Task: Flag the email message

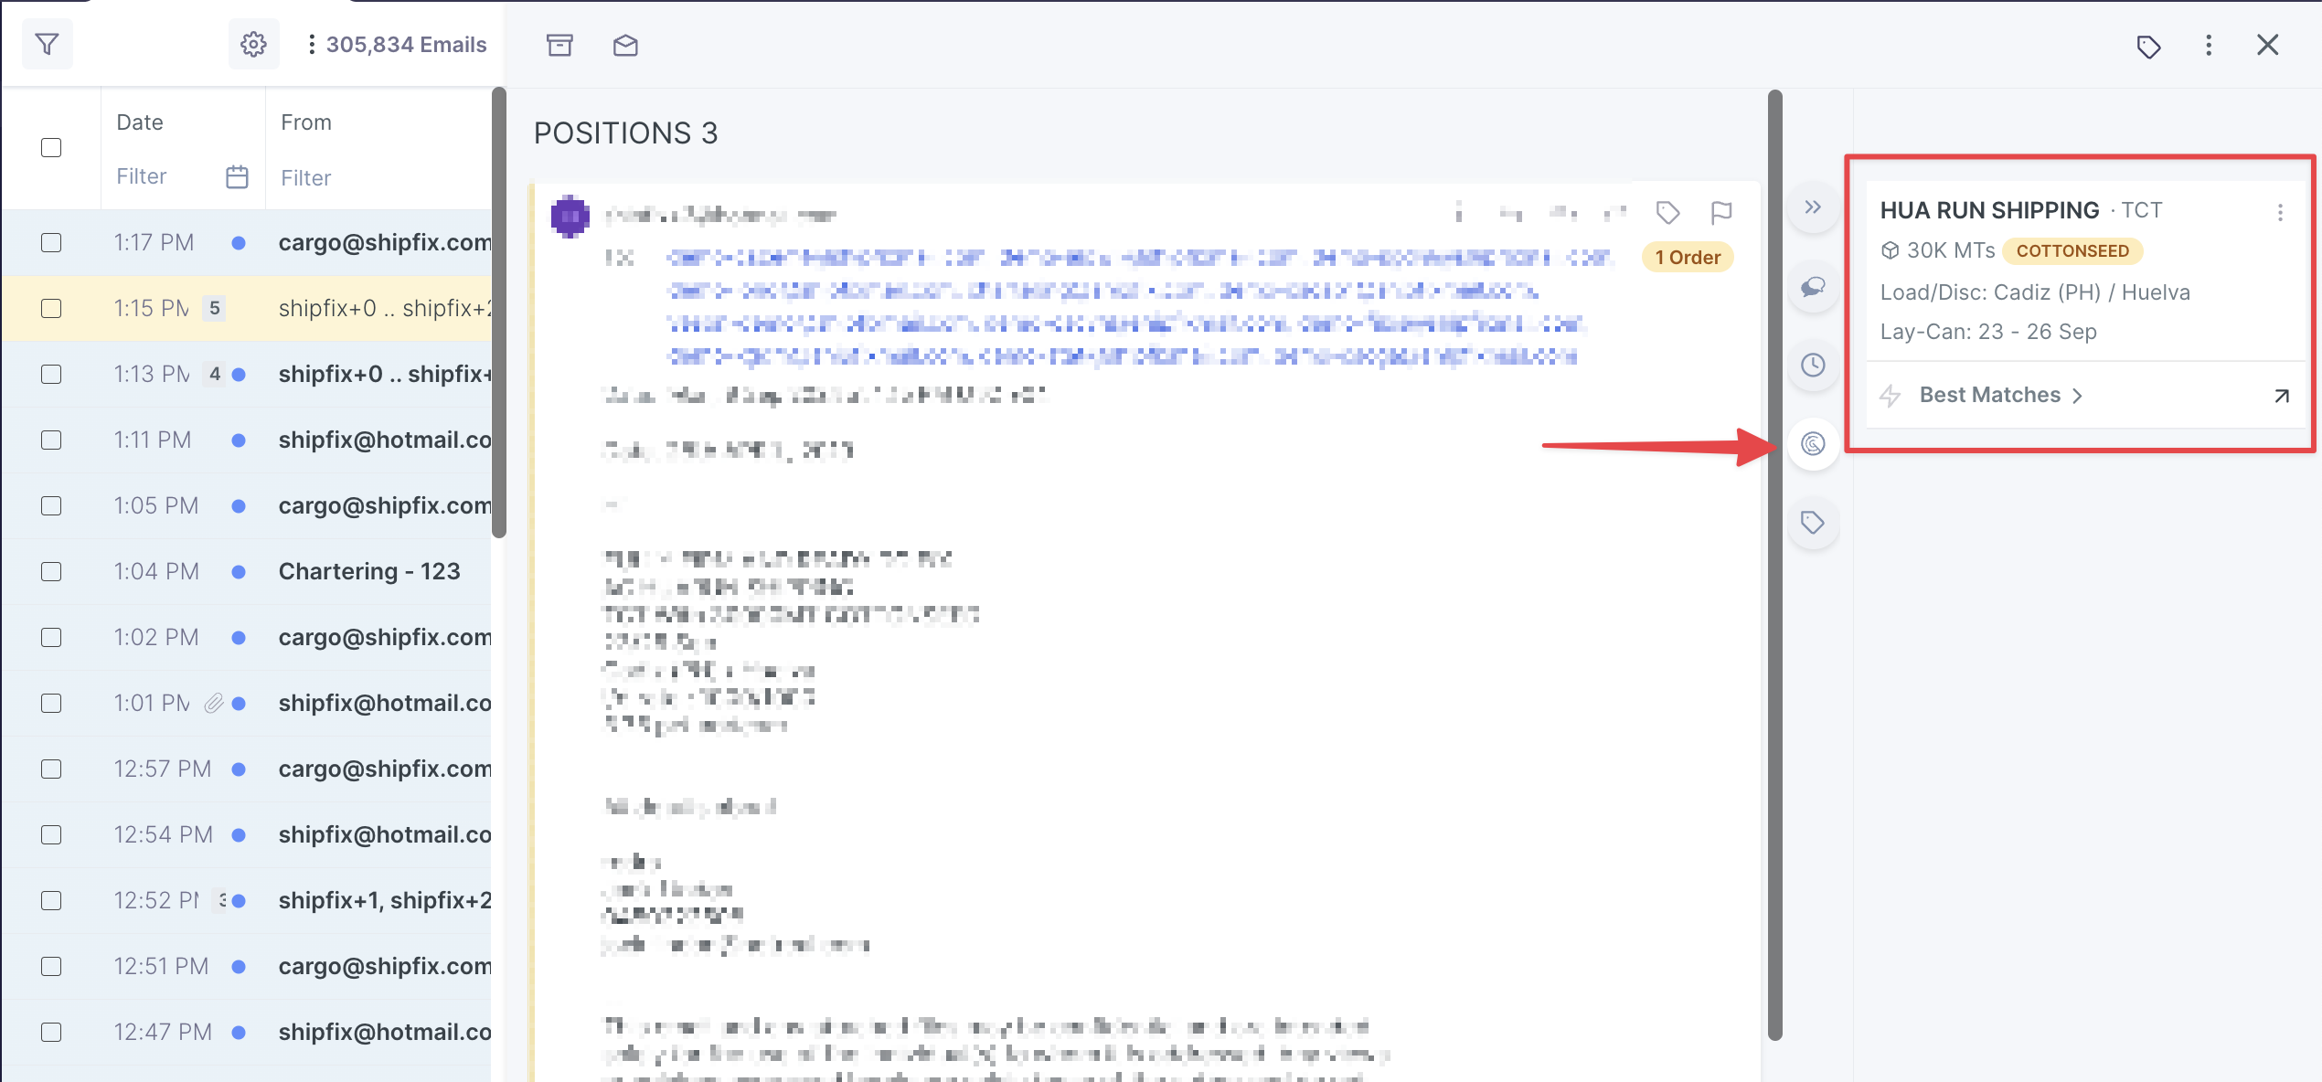Action: coord(1720,213)
